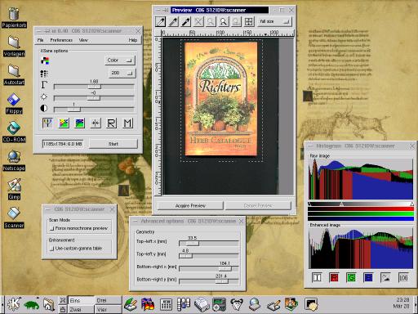Click the Richters catalogue preview image
Screen dimensions: 418x314
point(221,99)
